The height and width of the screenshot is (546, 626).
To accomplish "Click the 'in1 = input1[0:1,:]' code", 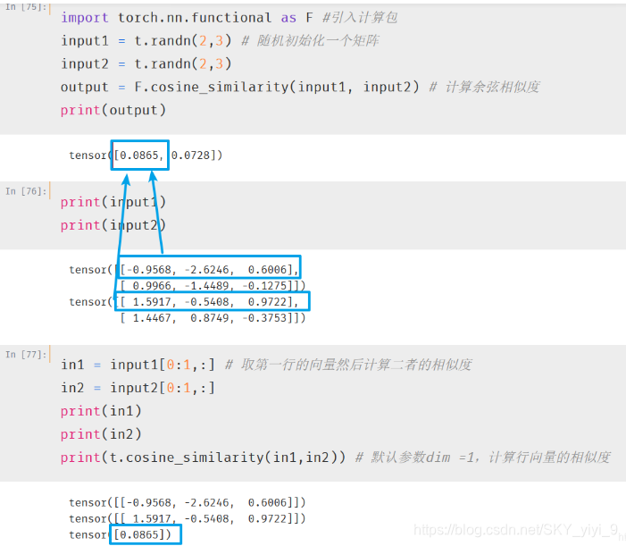I will [138, 365].
